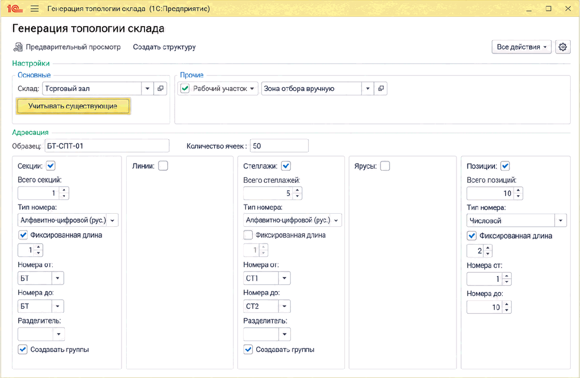580x378 pixels.
Task: Open Тип номера dropdown under Секции
Action: tap(112, 220)
